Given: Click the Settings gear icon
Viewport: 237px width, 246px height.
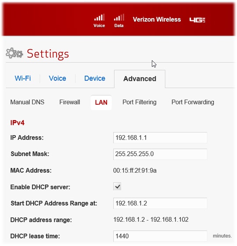Looking at the screenshot, I should tap(14, 53).
